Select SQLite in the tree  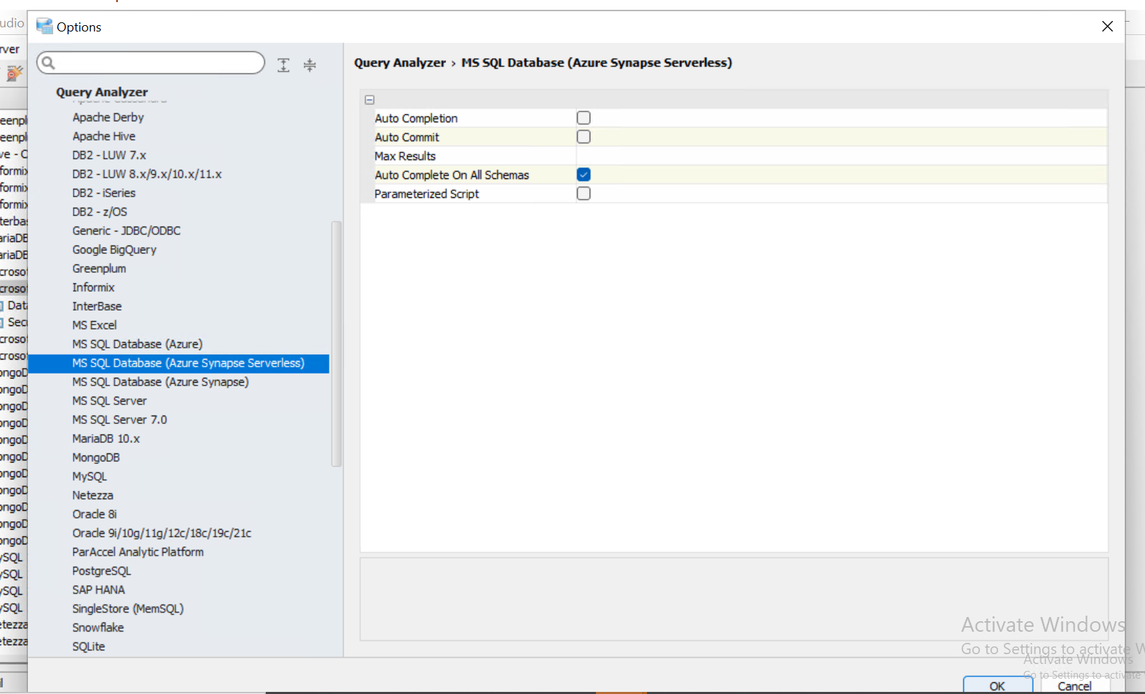point(89,646)
